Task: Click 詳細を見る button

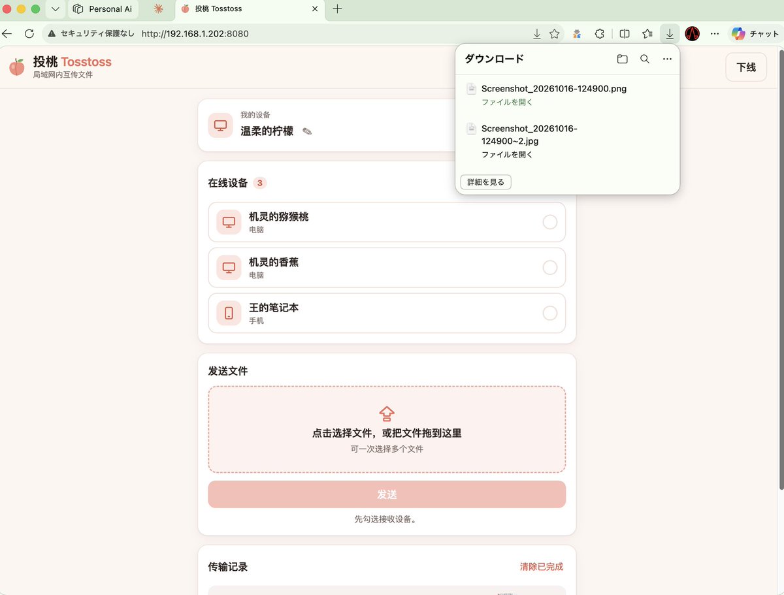Action: pos(485,182)
